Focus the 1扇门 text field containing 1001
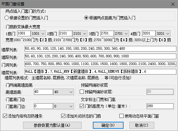The width and height of the screenshot is (178, 131). (24, 33)
